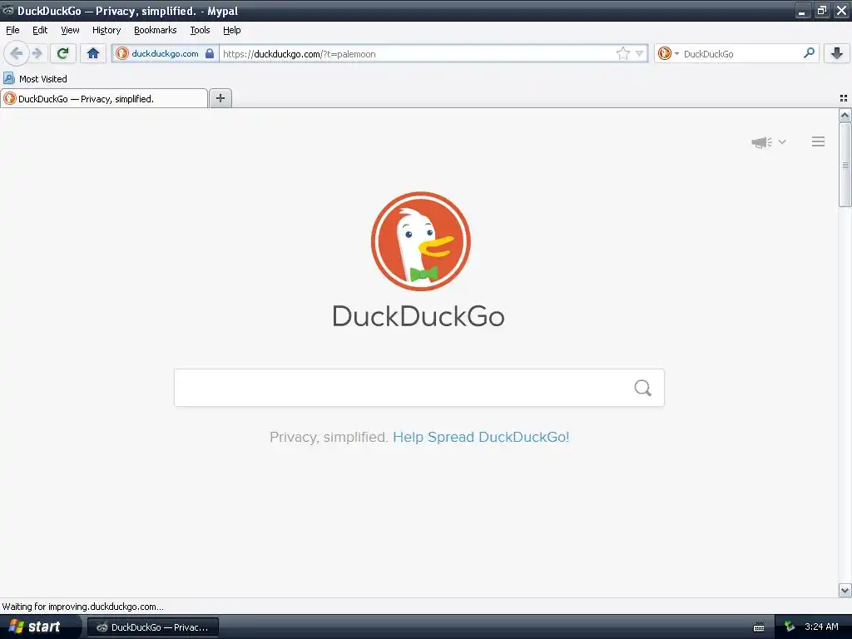Go forward with the forward arrow button
Image resolution: width=852 pixels, height=639 pixels.
click(x=37, y=53)
